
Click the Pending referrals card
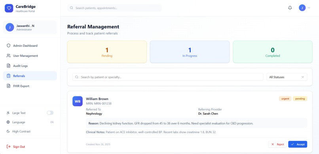pyautogui.click(x=107, y=52)
